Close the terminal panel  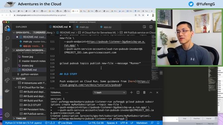point(157,93)
